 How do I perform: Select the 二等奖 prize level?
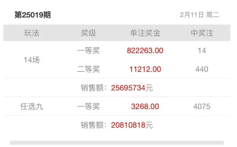coord(88,69)
